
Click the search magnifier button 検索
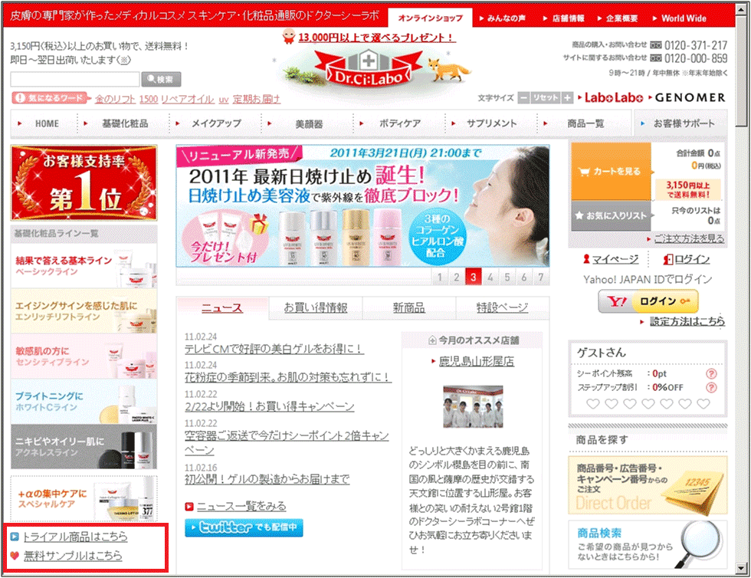pos(161,79)
